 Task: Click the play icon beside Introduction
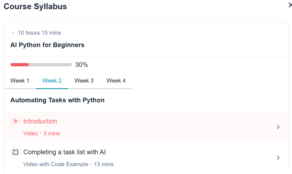point(15,121)
